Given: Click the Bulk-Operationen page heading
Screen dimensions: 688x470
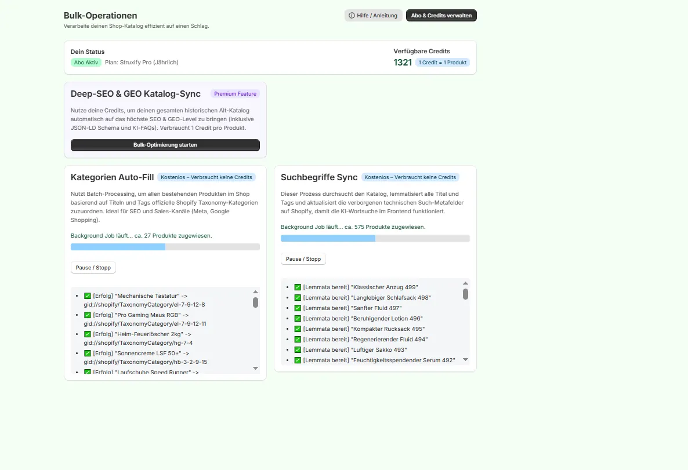Looking at the screenshot, I should click(x=100, y=15).
